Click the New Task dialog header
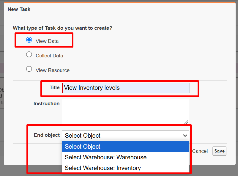 coord(19,9)
